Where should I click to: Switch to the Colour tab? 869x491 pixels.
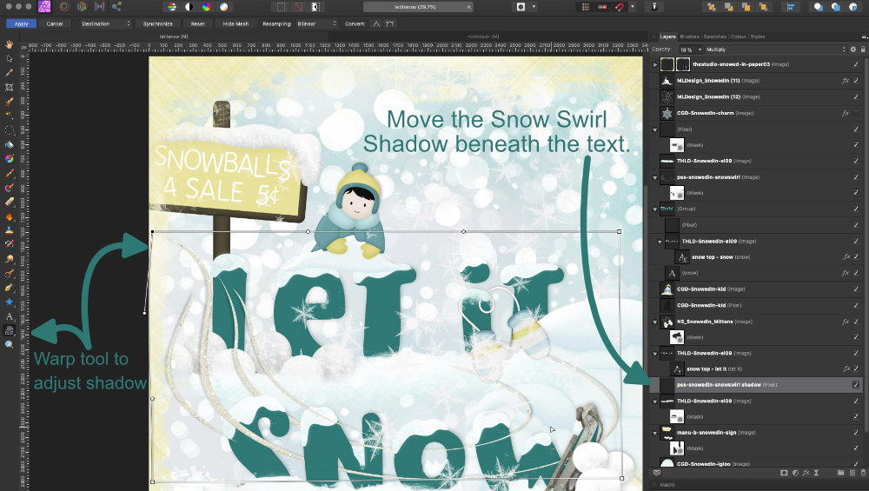tap(738, 36)
